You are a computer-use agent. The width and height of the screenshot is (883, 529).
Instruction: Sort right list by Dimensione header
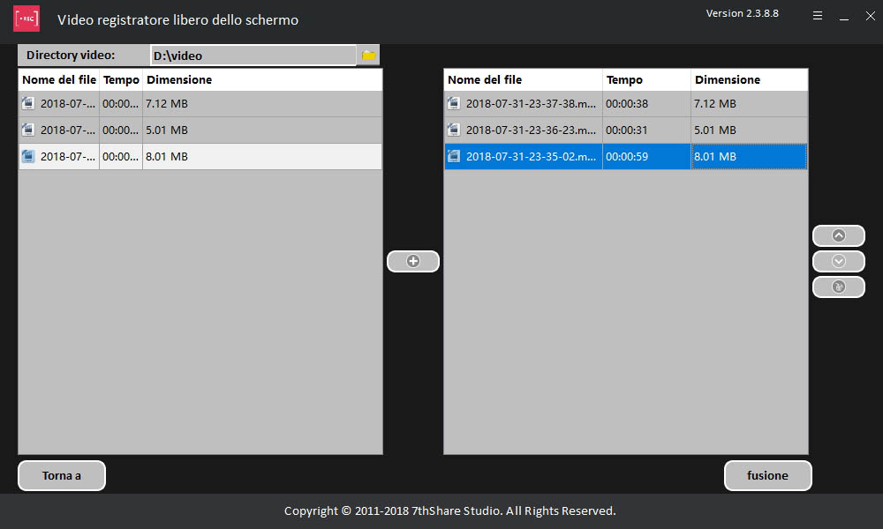[749, 80]
